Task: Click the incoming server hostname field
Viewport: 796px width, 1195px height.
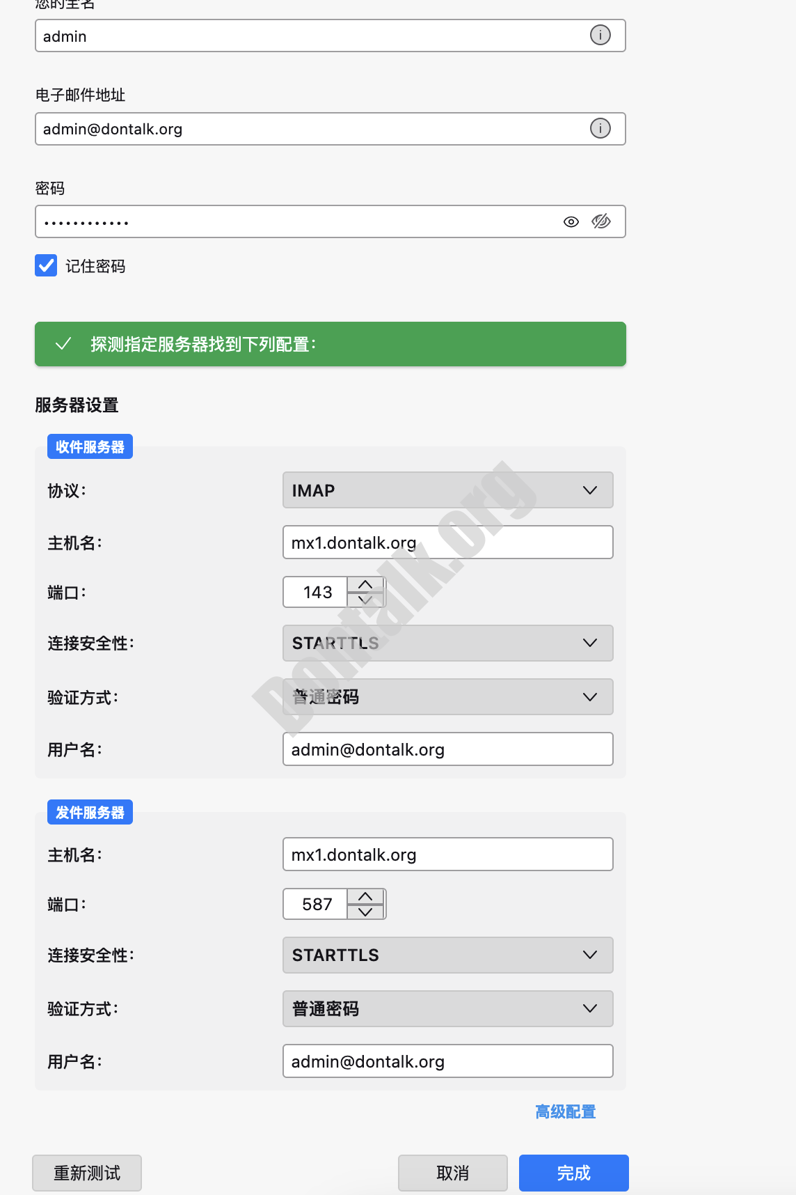Action: tap(447, 542)
